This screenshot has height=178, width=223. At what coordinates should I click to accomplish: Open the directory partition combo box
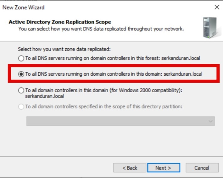point(120,121)
